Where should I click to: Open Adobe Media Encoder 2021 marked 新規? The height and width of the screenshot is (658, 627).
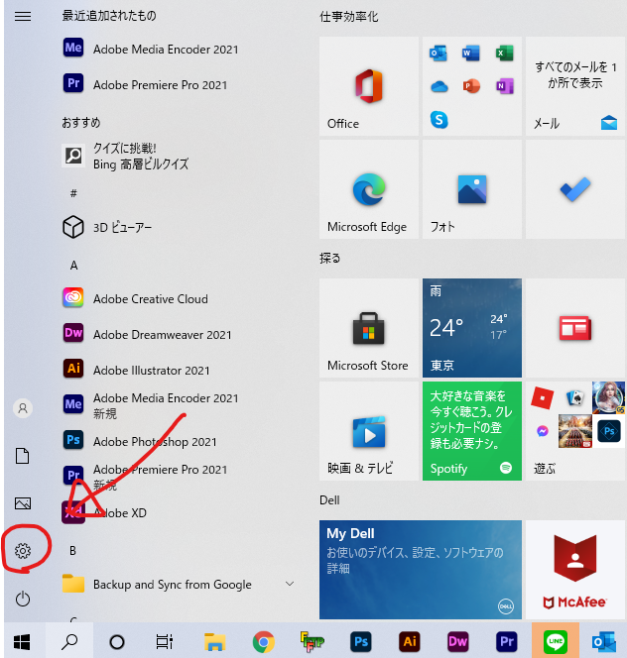151,405
